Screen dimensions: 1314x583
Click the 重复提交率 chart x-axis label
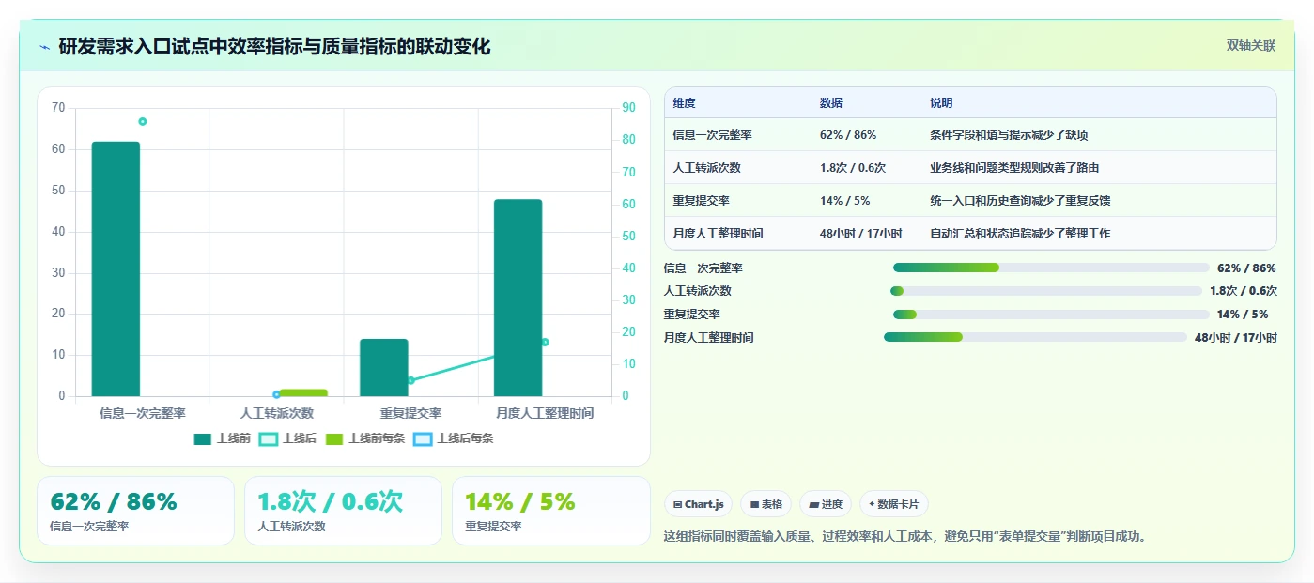coord(410,413)
